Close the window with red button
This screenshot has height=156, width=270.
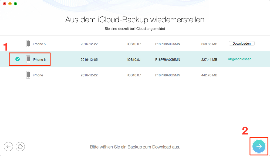[x=5, y=4]
